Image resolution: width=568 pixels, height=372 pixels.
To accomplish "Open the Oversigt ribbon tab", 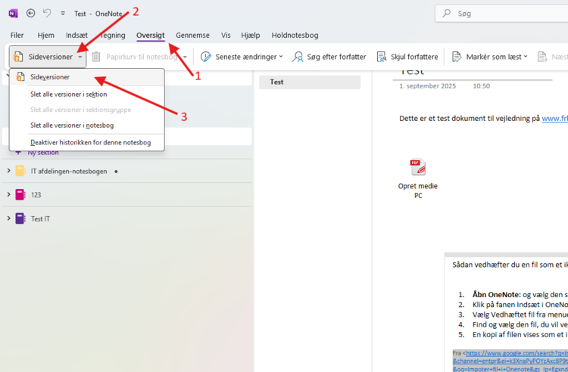I will pyautogui.click(x=150, y=35).
